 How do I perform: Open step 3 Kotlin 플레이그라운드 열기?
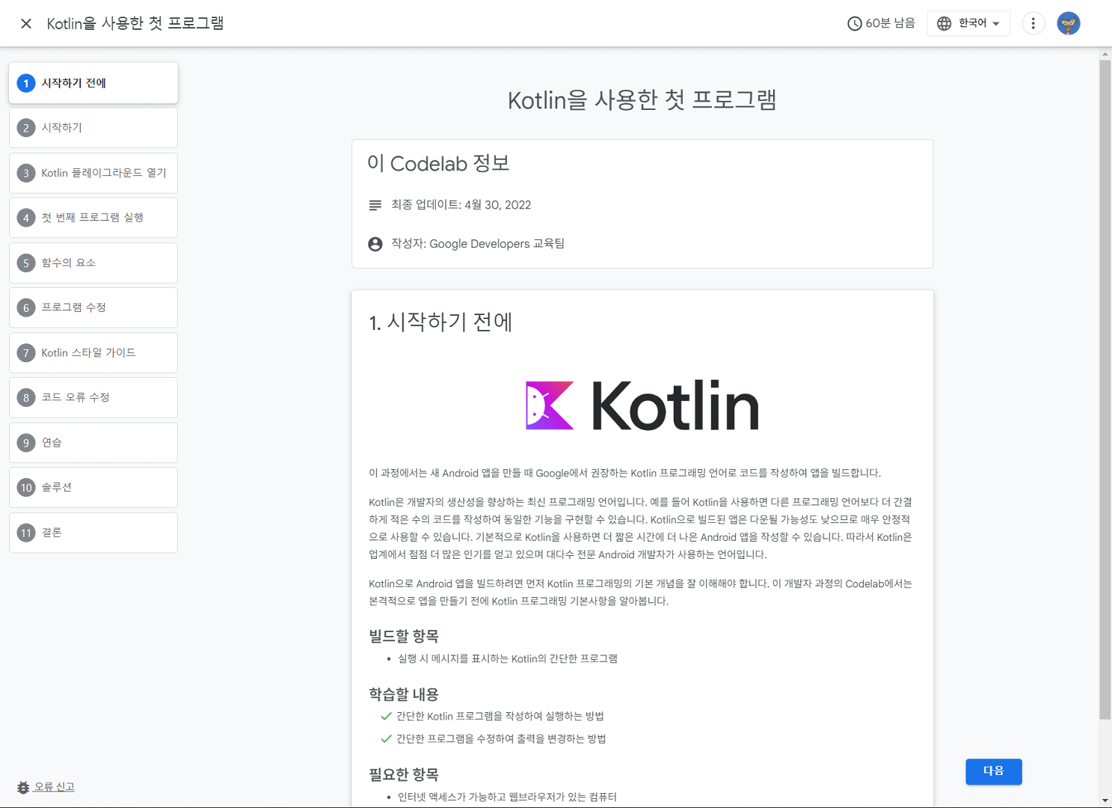(93, 173)
